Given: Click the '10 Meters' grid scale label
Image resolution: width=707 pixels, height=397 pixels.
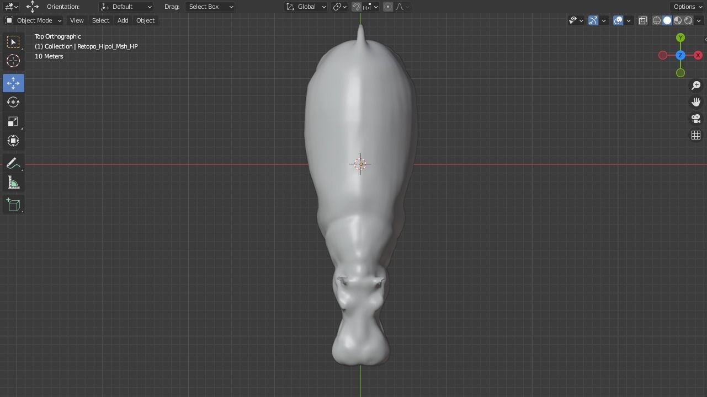Looking at the screenshot, I should (x=49, y=56).
